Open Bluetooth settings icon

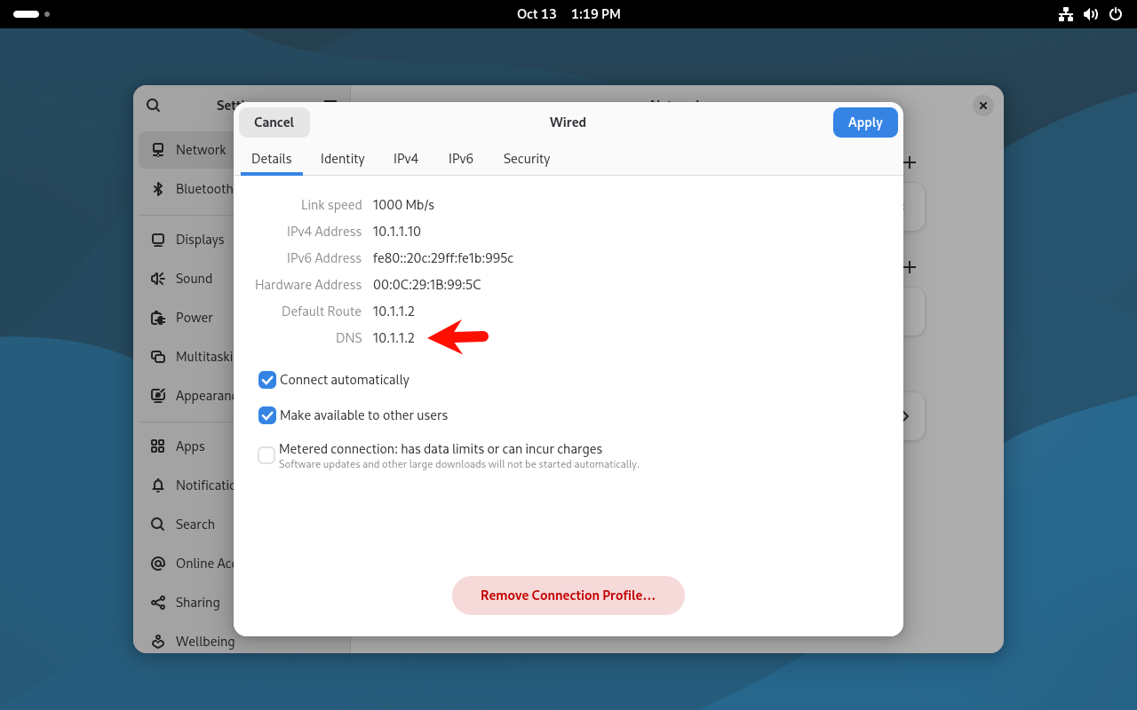point(158,189)
